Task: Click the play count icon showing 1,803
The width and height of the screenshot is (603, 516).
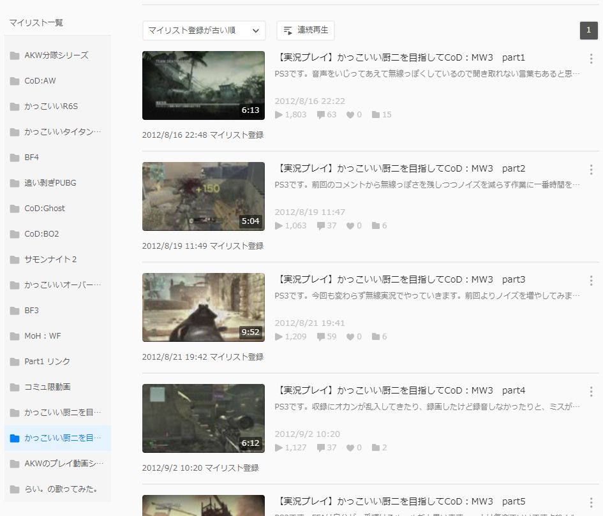Action: tap(279, 115)
